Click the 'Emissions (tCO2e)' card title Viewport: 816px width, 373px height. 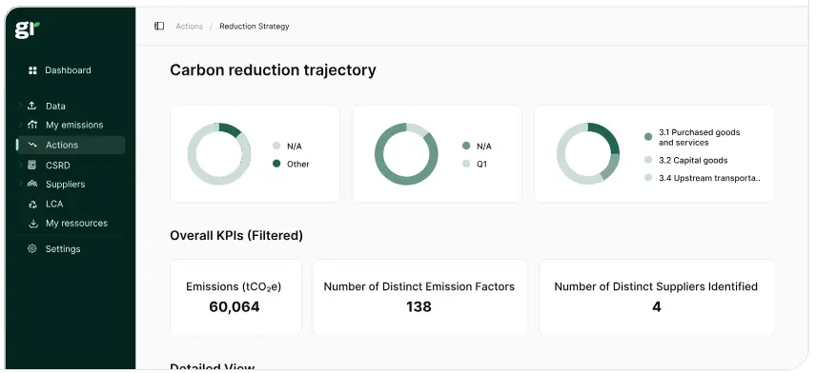click(x=234, y=286)
